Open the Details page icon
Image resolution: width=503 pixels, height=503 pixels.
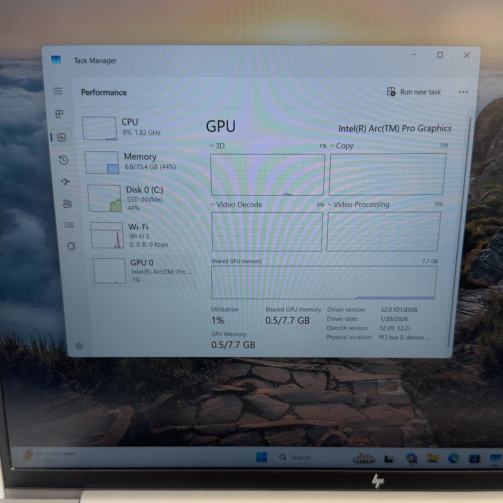click(x=69, y=225)
